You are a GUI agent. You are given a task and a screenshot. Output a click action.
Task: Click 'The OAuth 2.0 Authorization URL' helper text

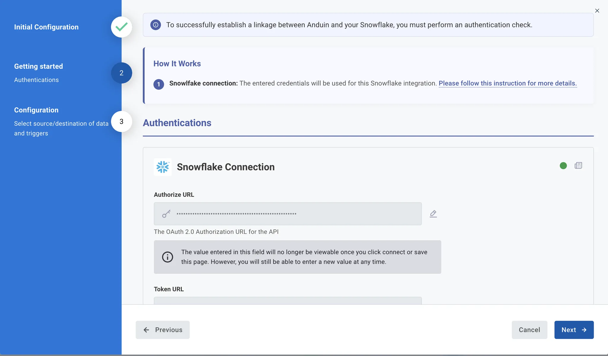[216, 232]
